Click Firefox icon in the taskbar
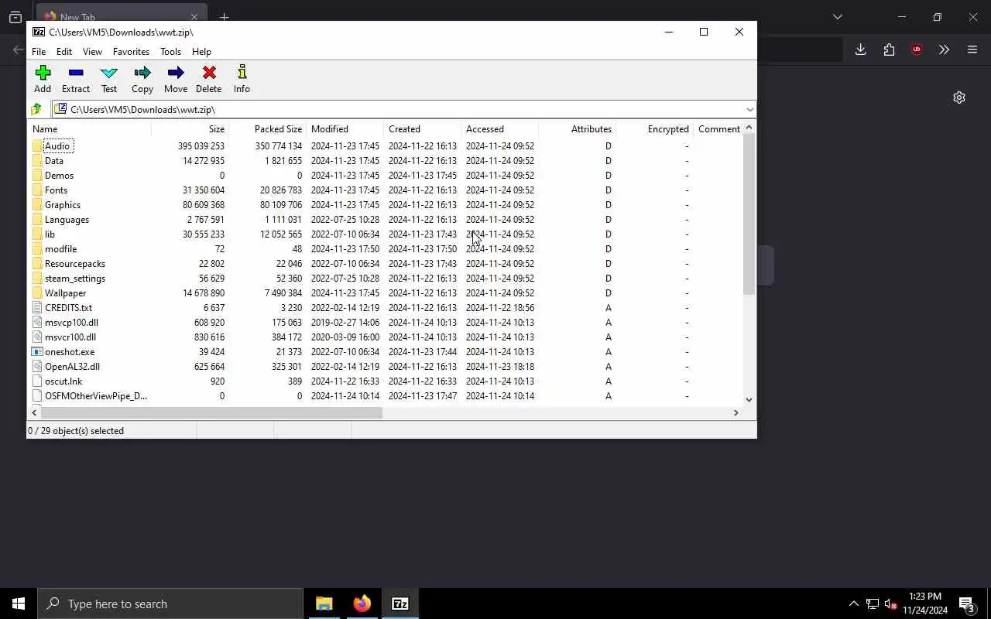991x619 pixels. [362, 604]
